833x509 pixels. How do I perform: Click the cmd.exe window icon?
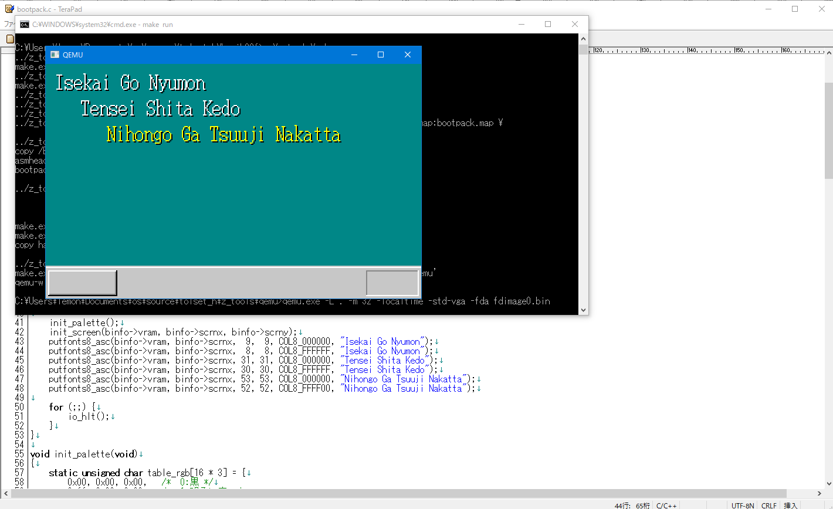coord(25,24)
